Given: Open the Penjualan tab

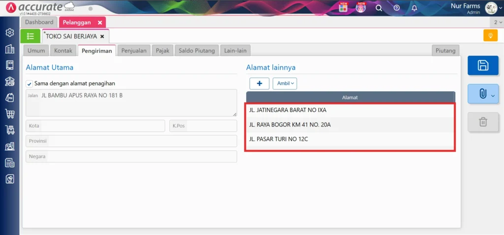Looking at the screenshot, I should (x=134, y=51).
